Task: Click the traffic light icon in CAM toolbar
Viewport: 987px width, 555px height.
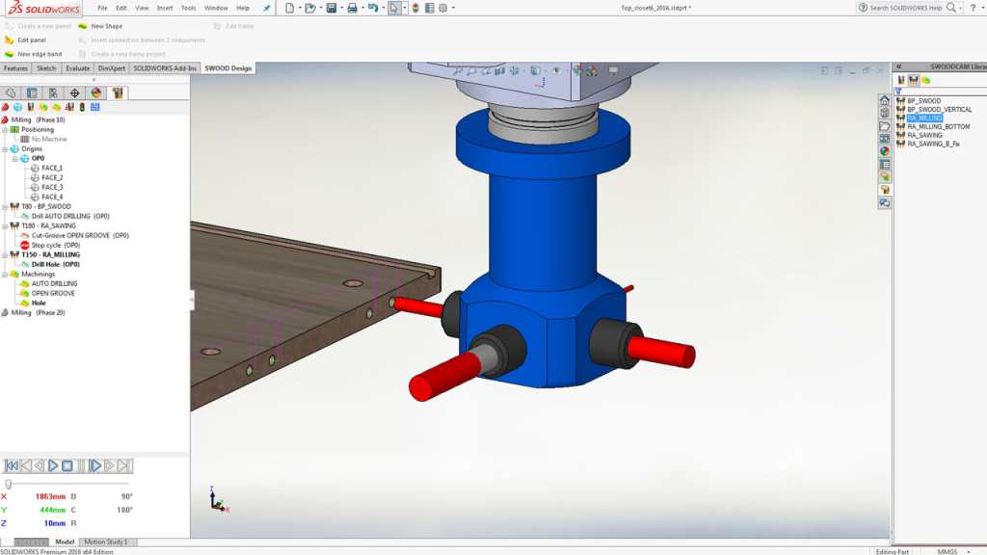Action: 82,107
